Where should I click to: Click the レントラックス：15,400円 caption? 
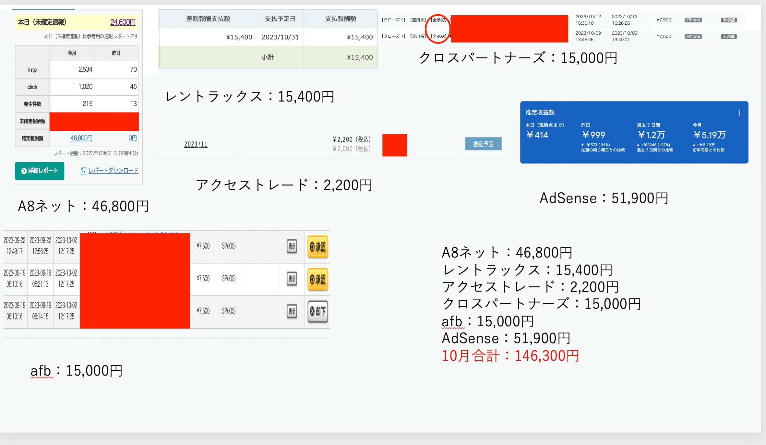[250, 97]
